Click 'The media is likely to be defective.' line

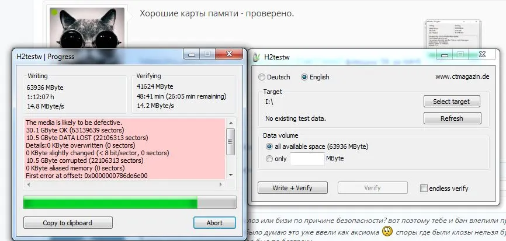pos(74,123)
